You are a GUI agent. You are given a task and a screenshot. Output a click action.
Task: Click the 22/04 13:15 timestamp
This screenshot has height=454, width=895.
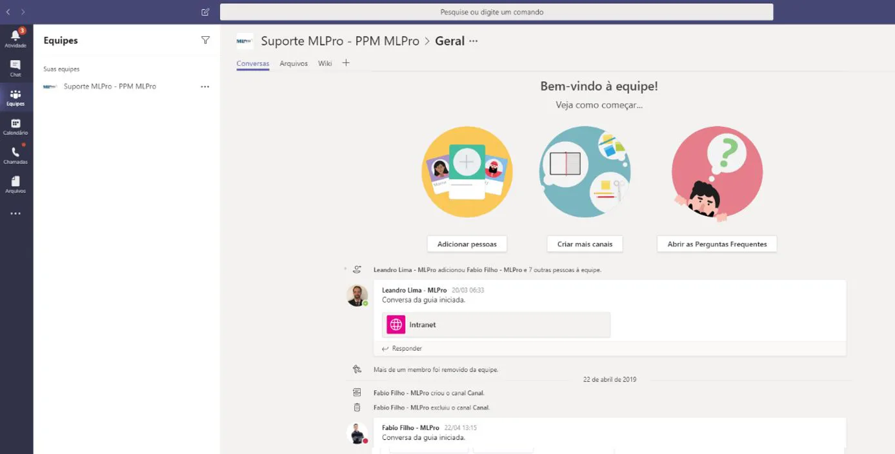click(x=461, y=428)
